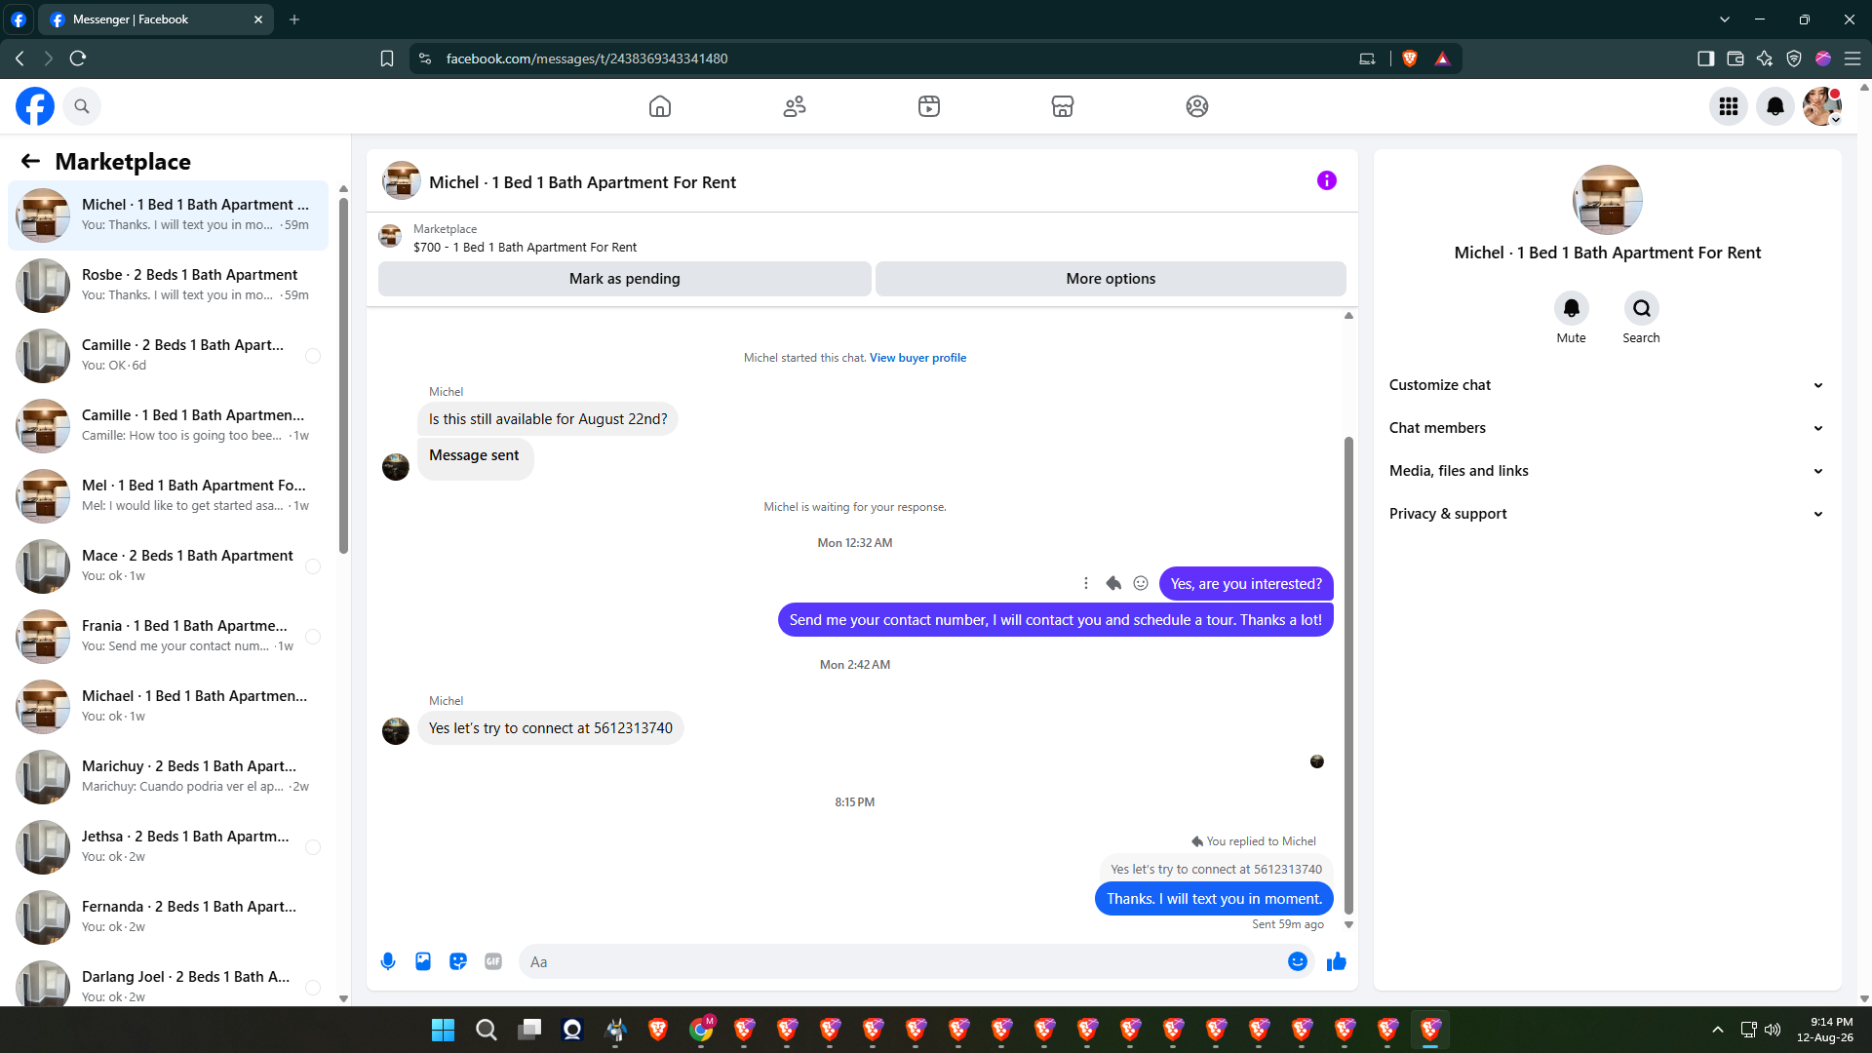Image resolution: width=1872 pixels, height=1053 pixels.
Task: Open Chrome from the taskbar
Action: point(701,1030)
